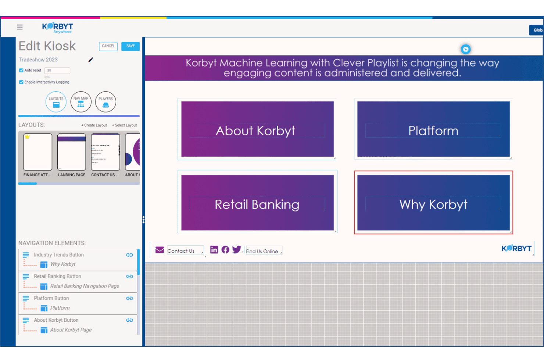The height and width of the screenshot is (363, 544).
Task: Open the Nav Map tab
Action: coord(81,102)
